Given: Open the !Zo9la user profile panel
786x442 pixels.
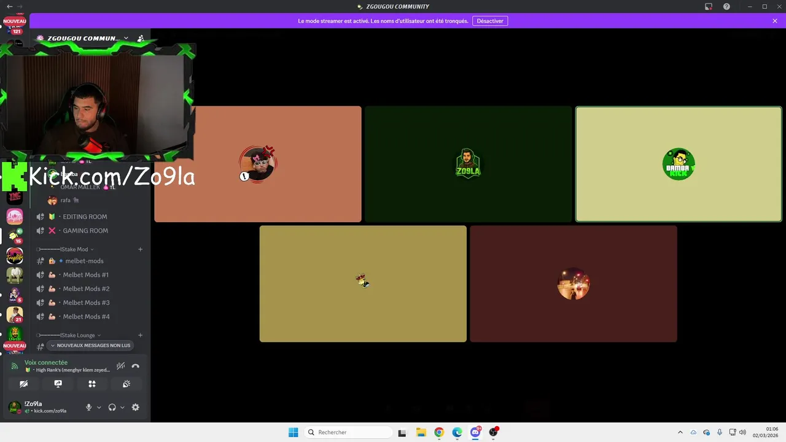Looking at the screenshot, I should 43,407.
